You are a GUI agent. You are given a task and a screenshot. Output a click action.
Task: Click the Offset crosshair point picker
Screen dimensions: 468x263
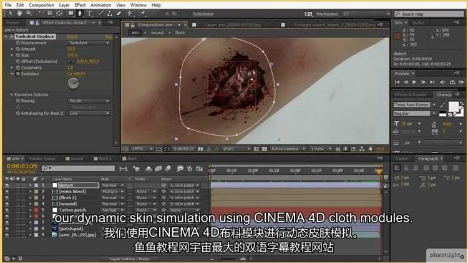(x=71, y=62)
